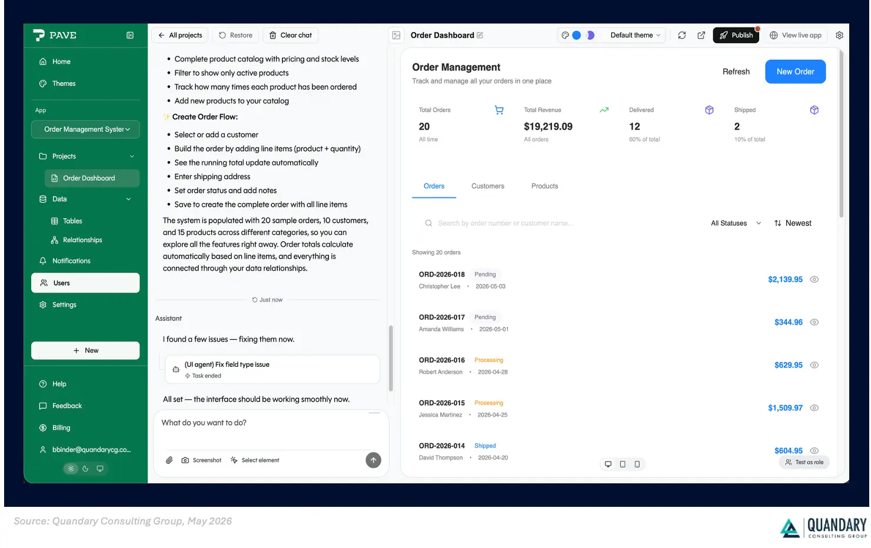Click the dashboard Refresh button

click(736, 72)
